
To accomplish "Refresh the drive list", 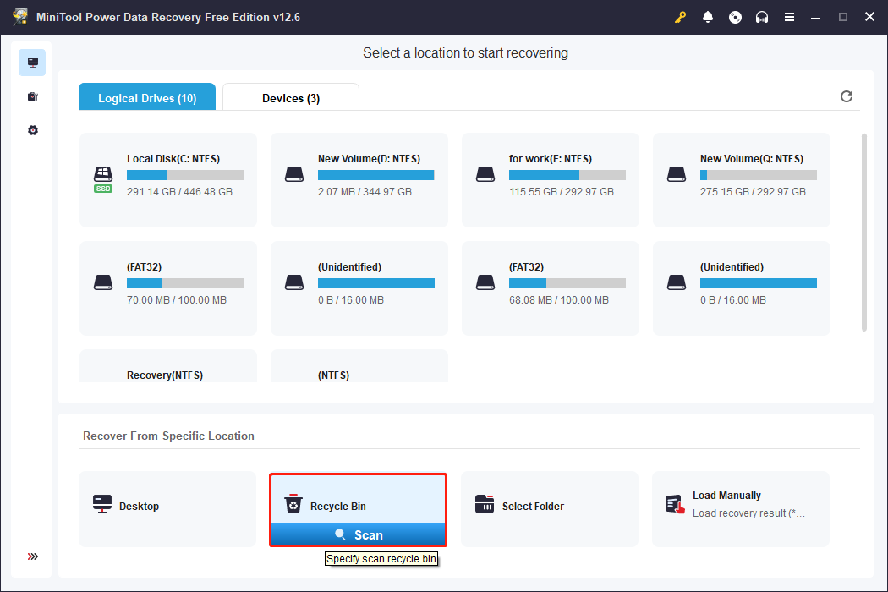I will (x=846, y=96).
